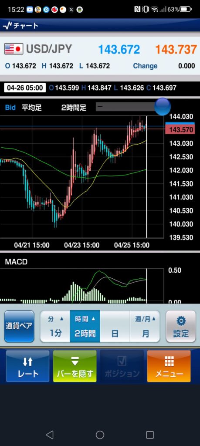Image resolution: width=200 pixels, height=446 pixels.
Task: Tap the Android home circle
Action: (100, 435)
